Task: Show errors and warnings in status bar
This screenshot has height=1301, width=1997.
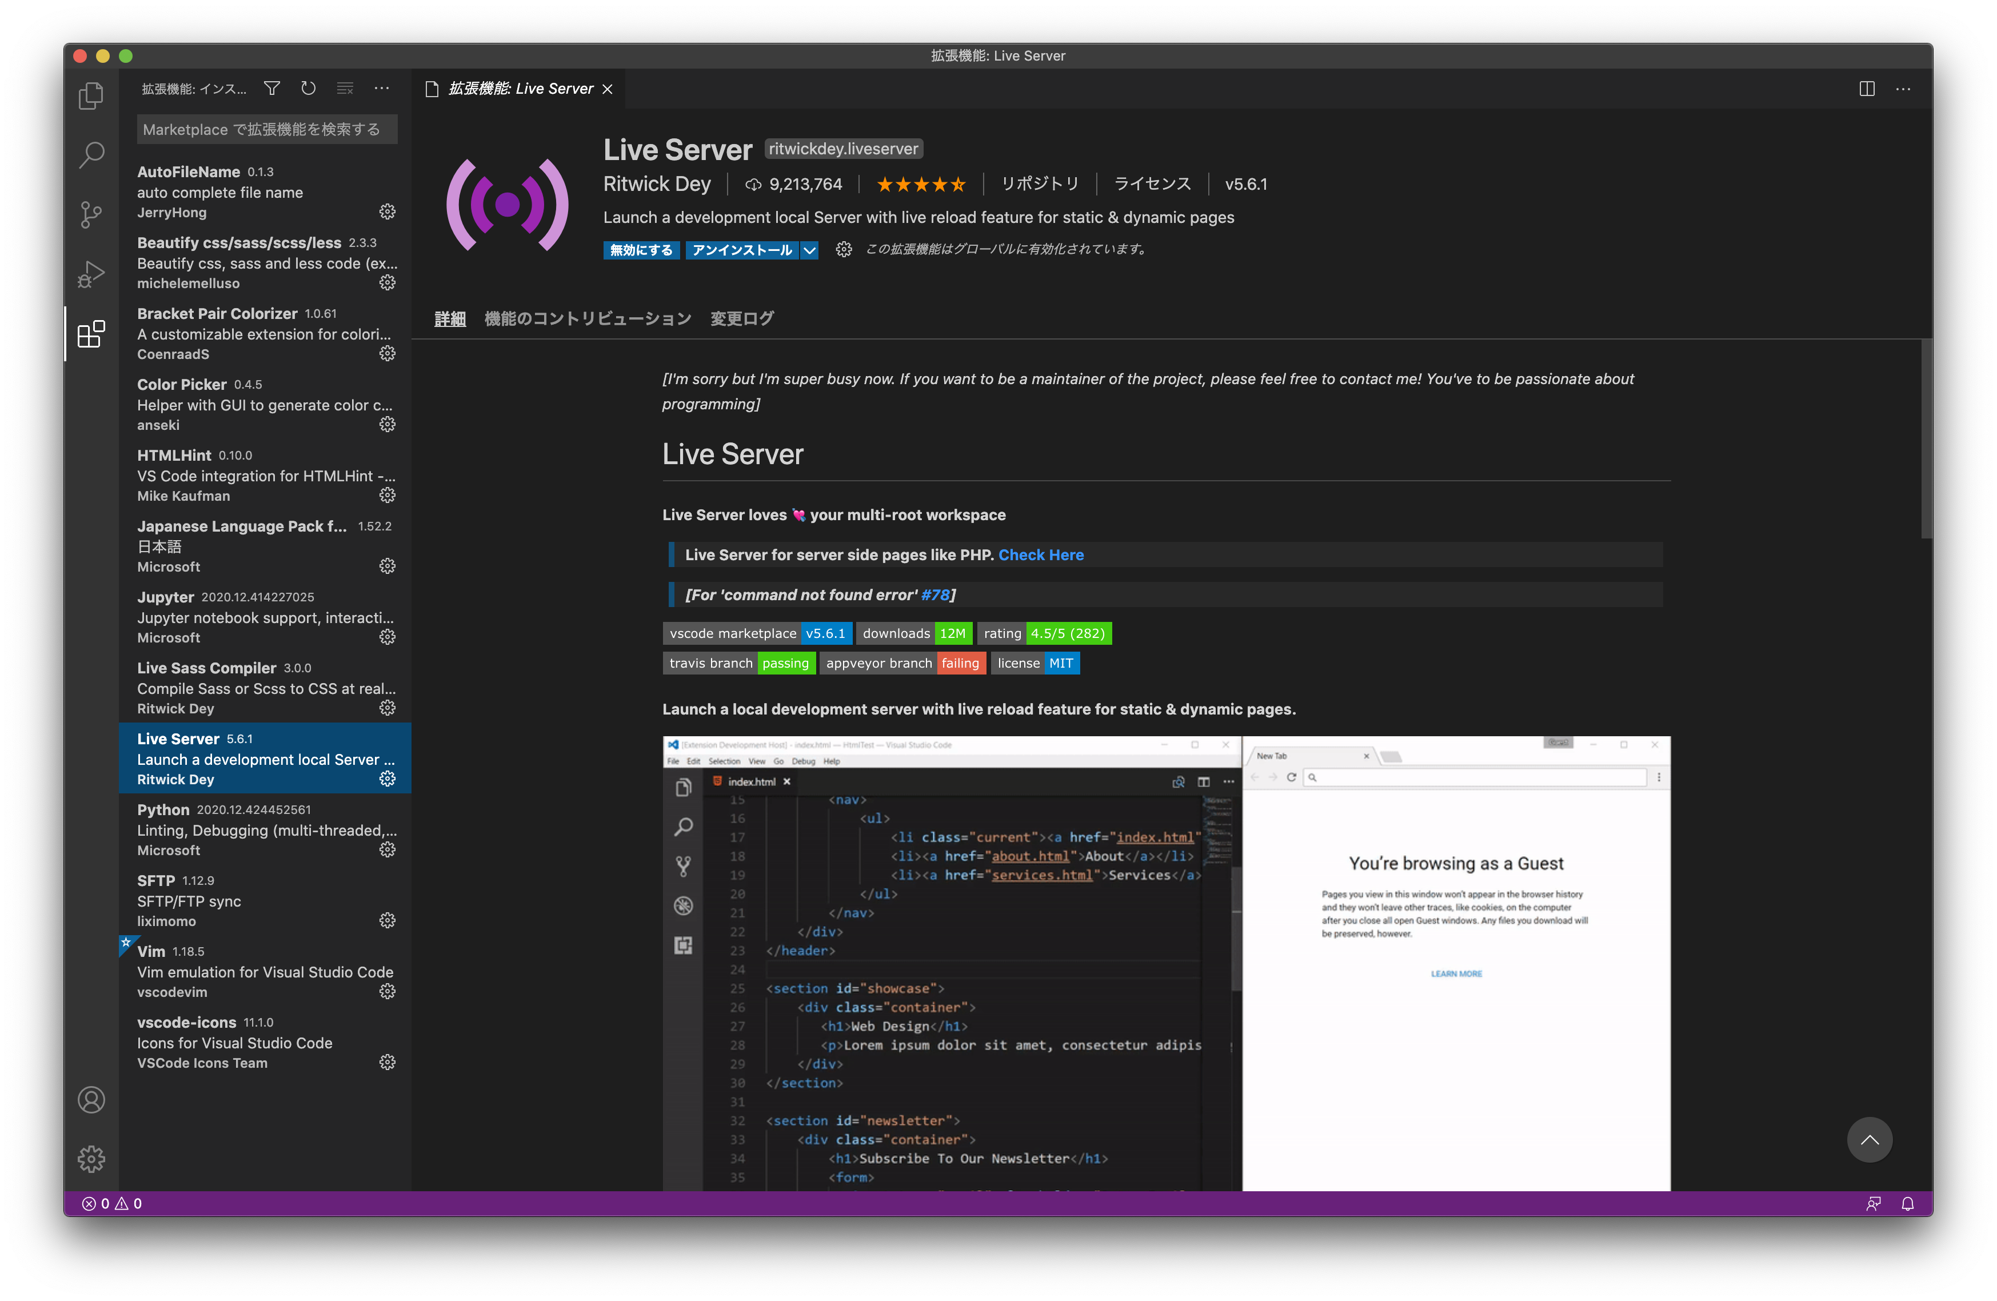Action: tap(113, 1204)
